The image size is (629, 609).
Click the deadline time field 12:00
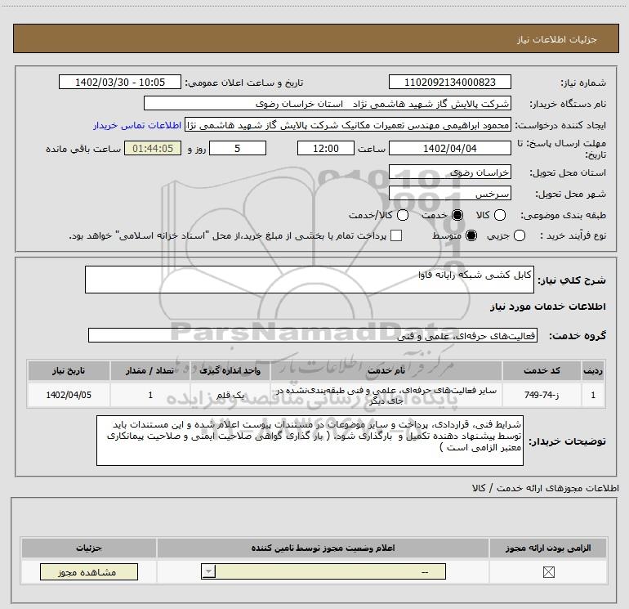click(x=326, y=148)
